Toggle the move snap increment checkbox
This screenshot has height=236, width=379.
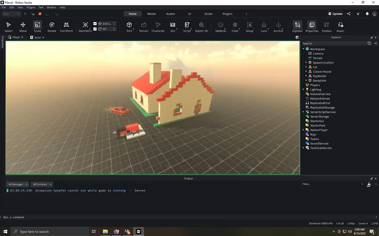[x=95, y=23]
